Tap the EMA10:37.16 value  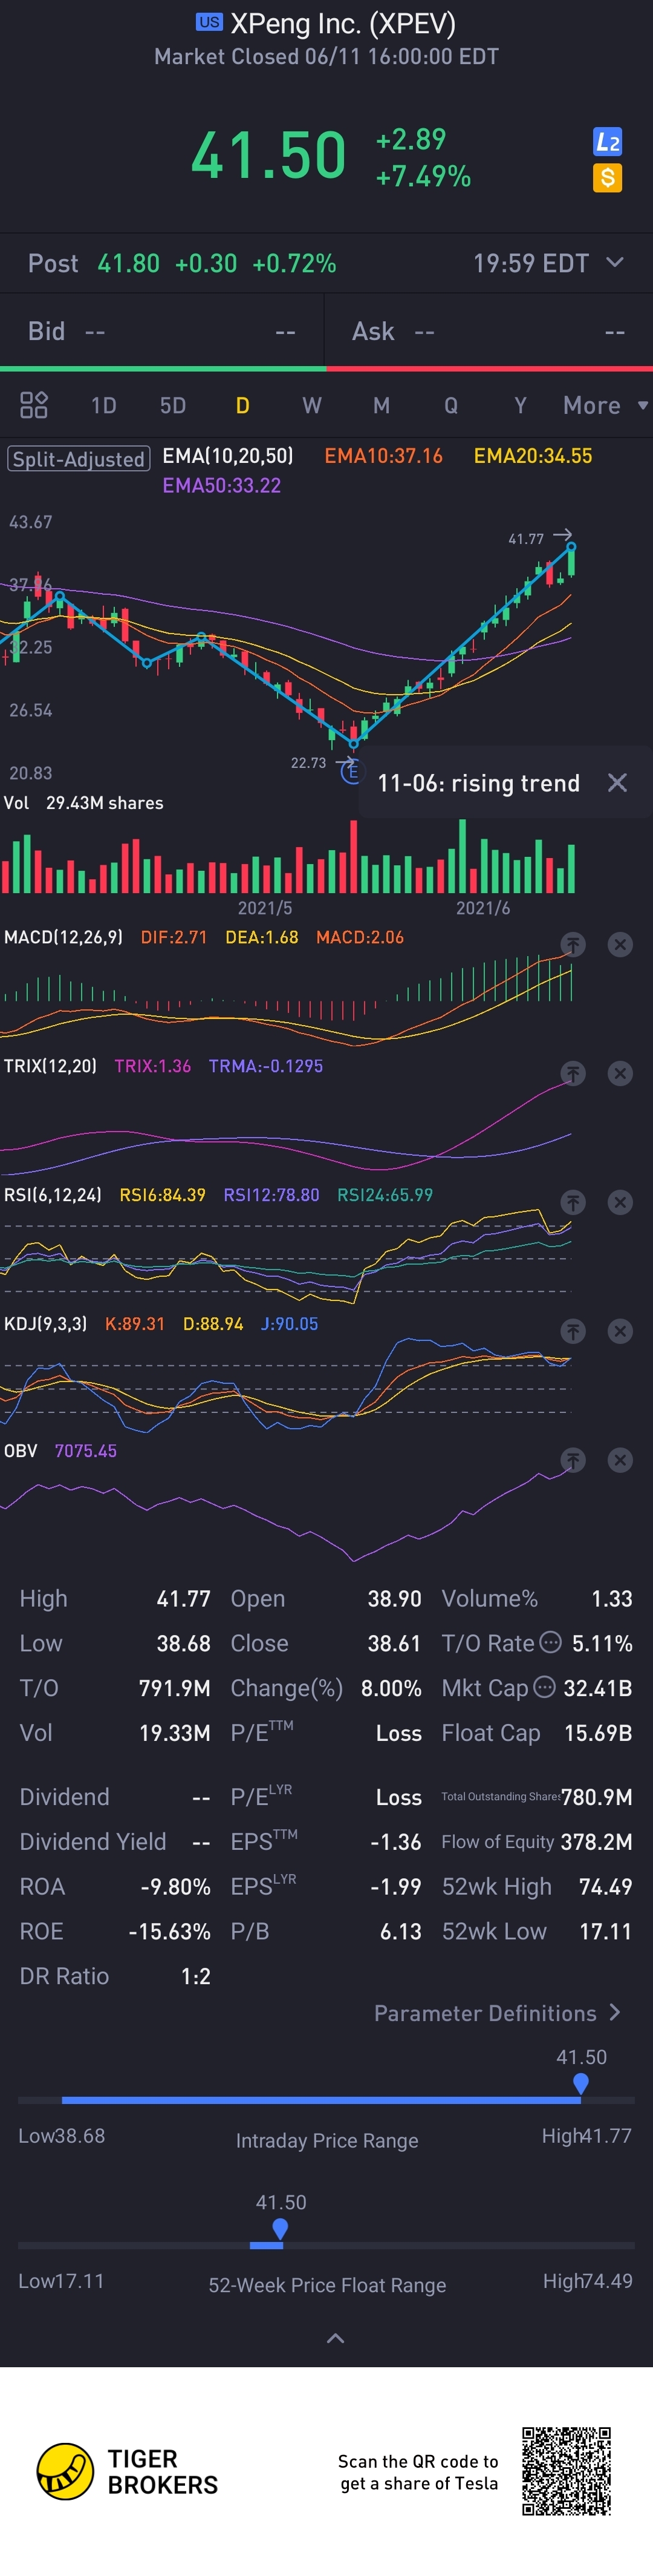383,456
